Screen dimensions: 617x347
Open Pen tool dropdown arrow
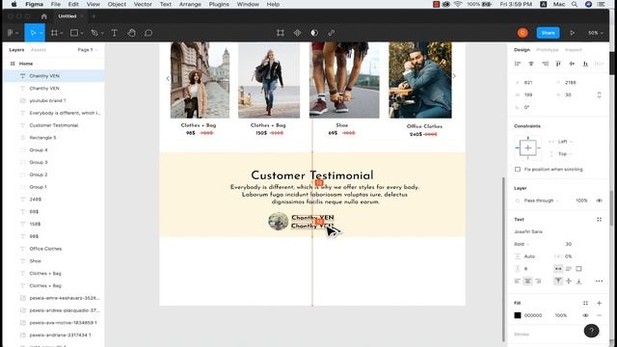pyautogui.click(x=102, y=33)
